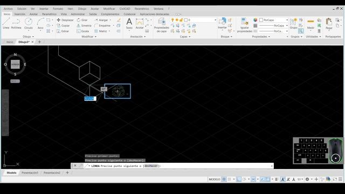Select the Arco tool
This screenshot has width=345, height=194.
[40, 24]
